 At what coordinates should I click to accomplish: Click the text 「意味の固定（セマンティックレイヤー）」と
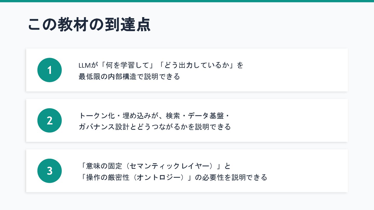pyautogui.click(x=155, y=166)
